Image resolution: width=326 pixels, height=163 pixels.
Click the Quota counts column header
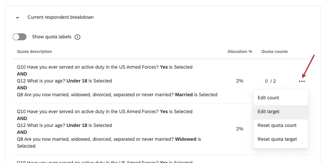pos(275,51)
